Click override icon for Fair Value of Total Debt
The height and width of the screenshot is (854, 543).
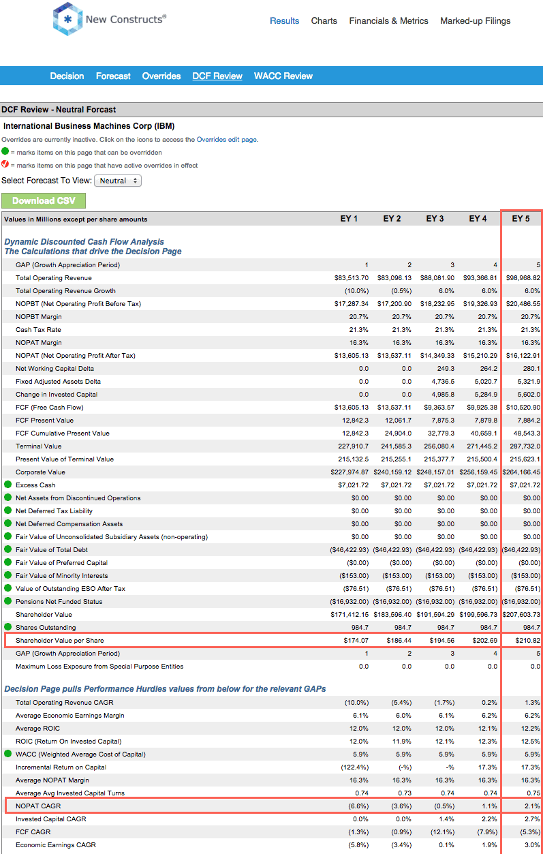coord(7,549)
